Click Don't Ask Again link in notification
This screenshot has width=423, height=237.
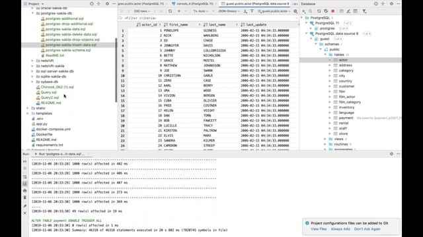367,229
